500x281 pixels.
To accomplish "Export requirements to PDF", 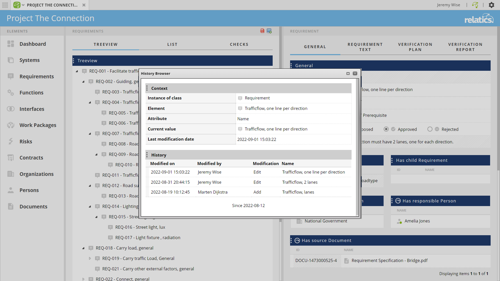I will 262,31.
